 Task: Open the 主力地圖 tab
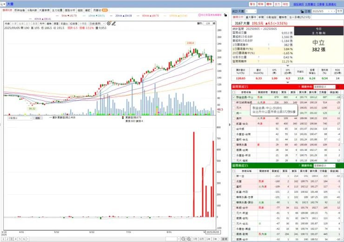click(x=57, y=10)
